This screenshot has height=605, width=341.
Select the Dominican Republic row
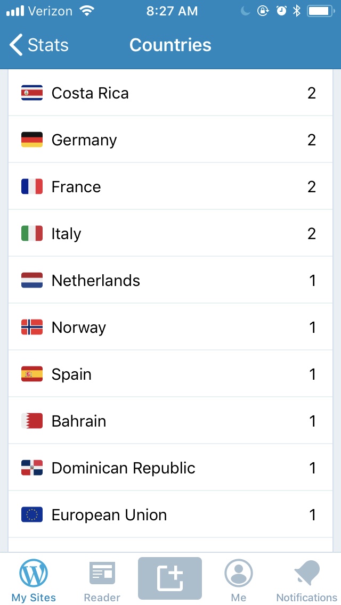pyautogui.click(x=170, y=468)
